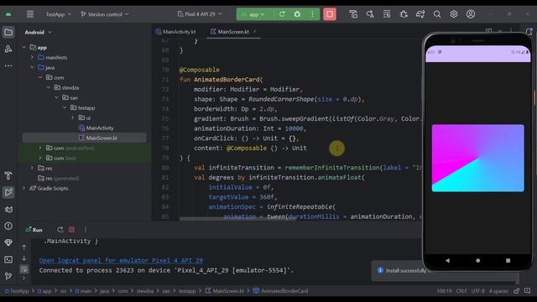Screen dimensions: 537x302
Task: Click the gradient card on emulator
Action: click(477, 158)
